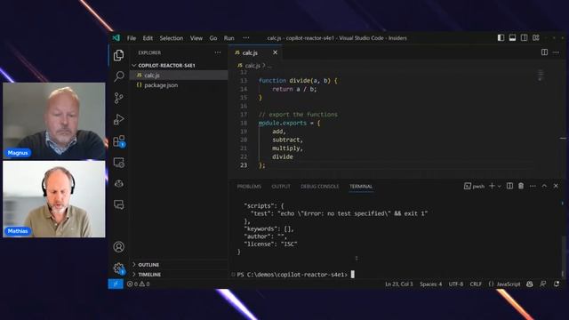
Task: Switch to the PROBLEMS tab
Action: pyautogui.click(x=249, y=187)
